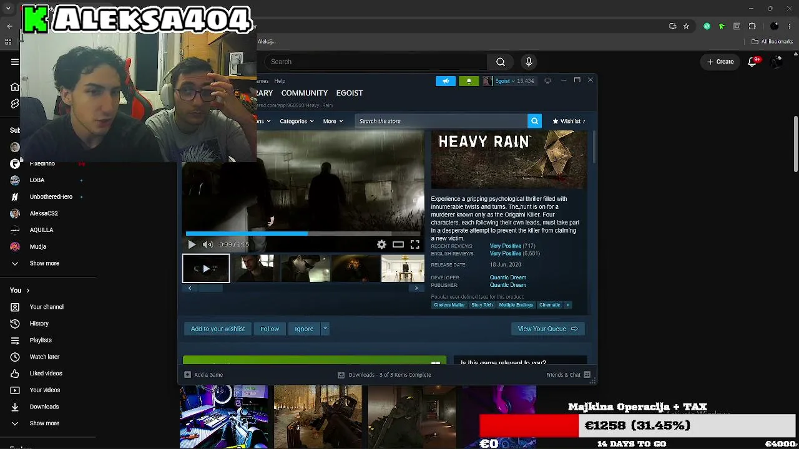Show next screenshot thumbnails arrow

(416, 288)
